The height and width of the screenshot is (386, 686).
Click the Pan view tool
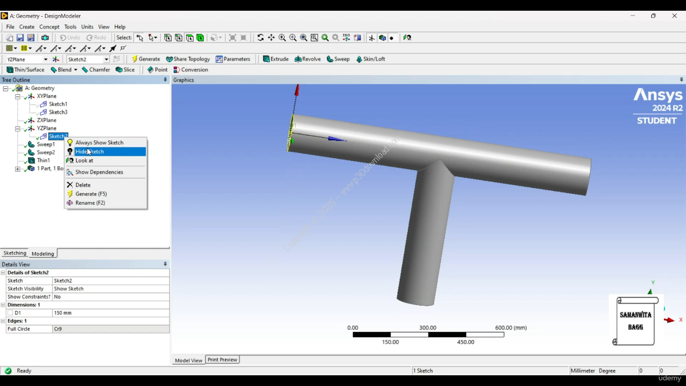[x=271, y=38]
